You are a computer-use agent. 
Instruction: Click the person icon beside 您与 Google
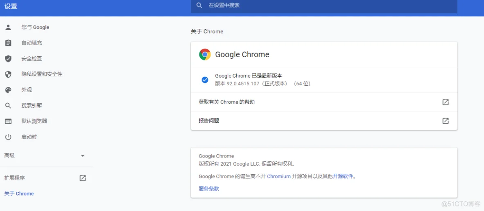click(x=8, y=27)
